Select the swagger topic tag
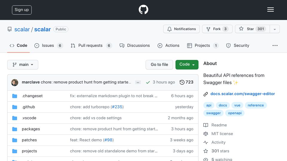287x161 pixels. pos(213,113)
